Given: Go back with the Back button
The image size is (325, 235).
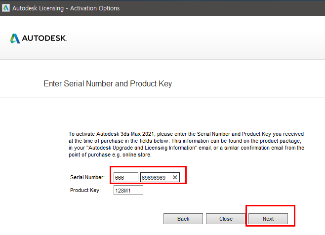Looking at the screenshot, I should (183, 219).
